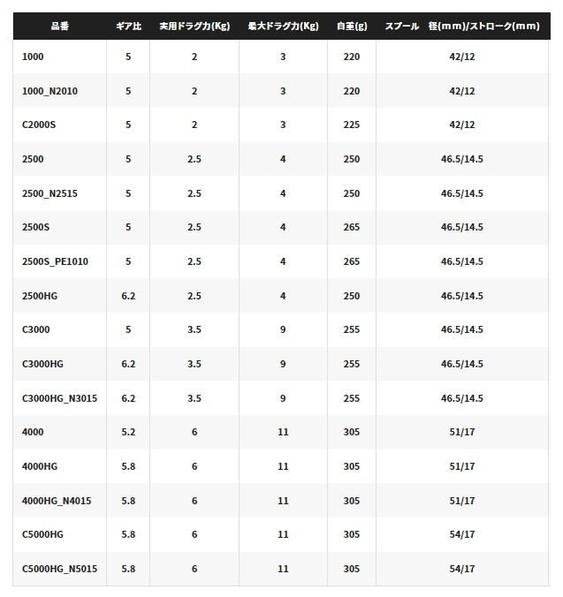The image size is (563, 597).
Task: Select the weight cell in the 2500S row
Action: 352,227
